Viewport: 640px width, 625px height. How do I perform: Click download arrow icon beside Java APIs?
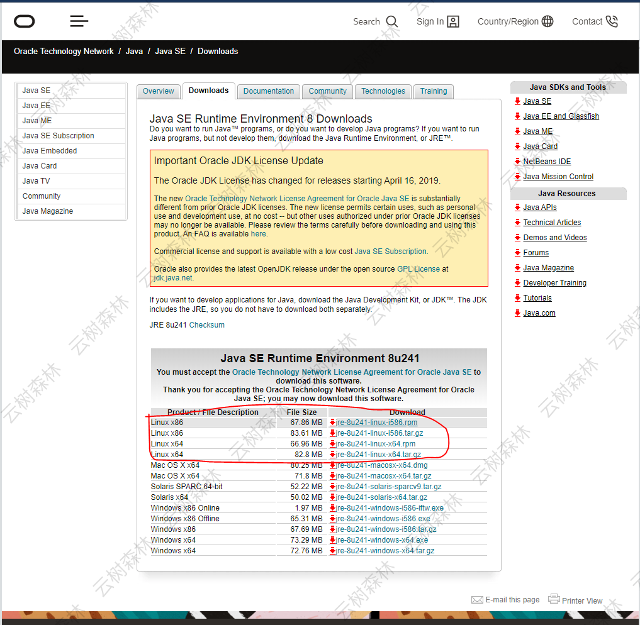pyautogui.click(x=517, y=207)
